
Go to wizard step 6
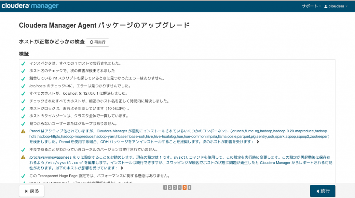[x=190, y=187]
